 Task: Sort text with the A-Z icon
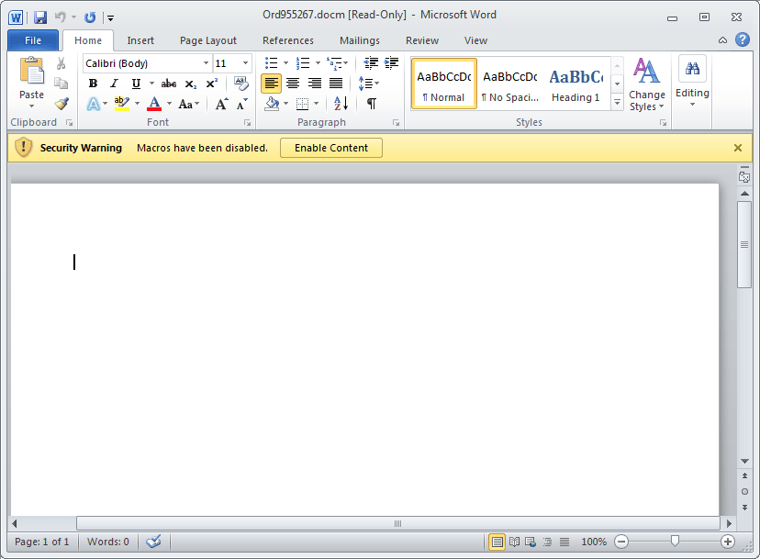[341, 104]
